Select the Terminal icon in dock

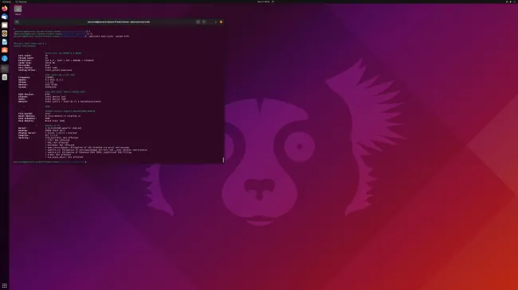click(5, 68)
